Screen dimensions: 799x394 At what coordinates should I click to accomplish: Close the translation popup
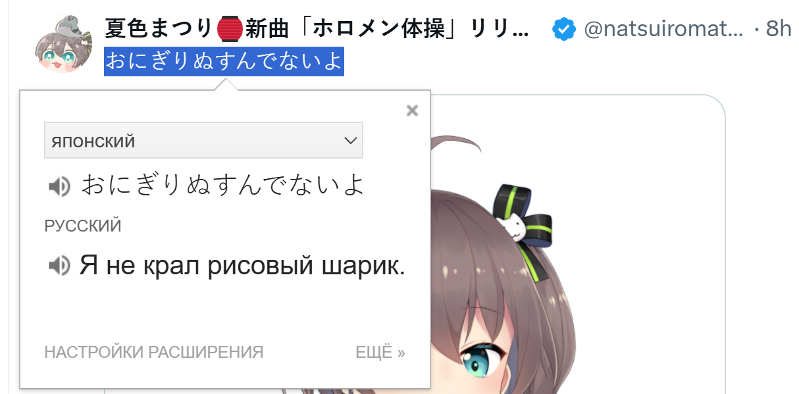click(x=412, y=111)
